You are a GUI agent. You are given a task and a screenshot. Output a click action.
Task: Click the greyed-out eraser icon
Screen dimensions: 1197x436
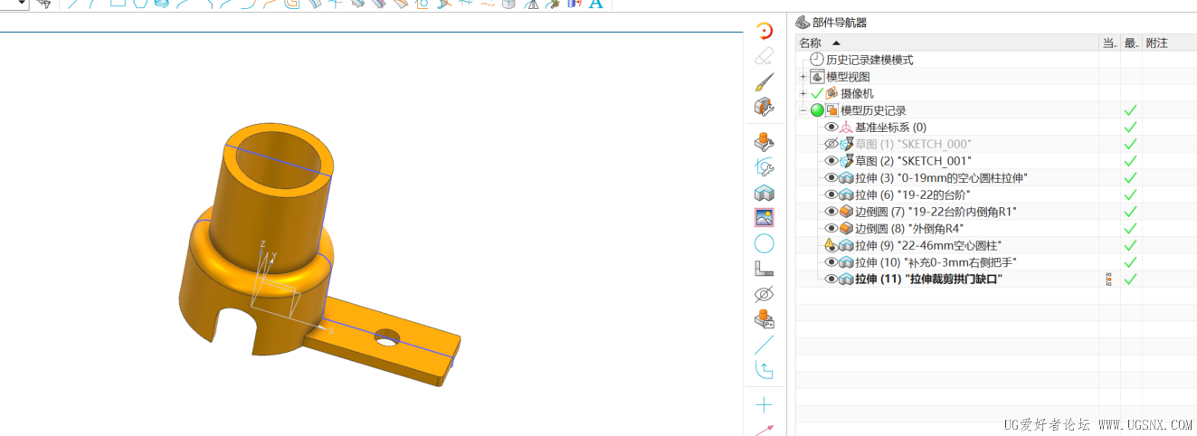(765, 57)
